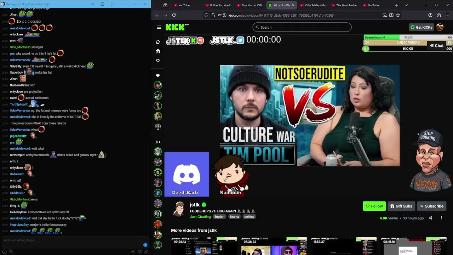This screenshot has width=453, height=255.
Task: Bookmark this page with the star
Action: click(398, 15)
